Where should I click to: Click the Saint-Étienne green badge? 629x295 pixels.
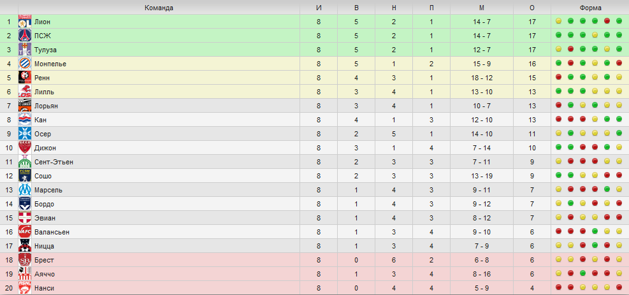click(25, 162)
